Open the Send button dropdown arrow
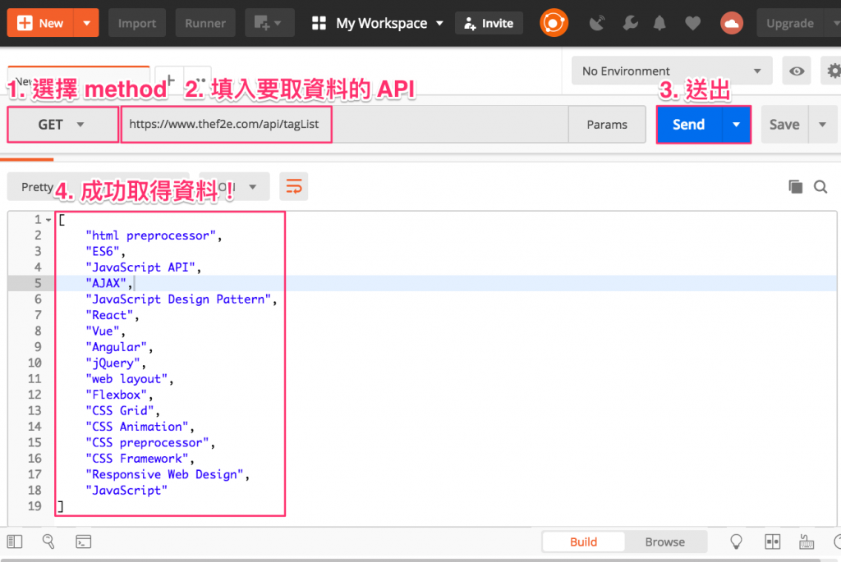Screen dimensions: 841x562 [737, 124]
